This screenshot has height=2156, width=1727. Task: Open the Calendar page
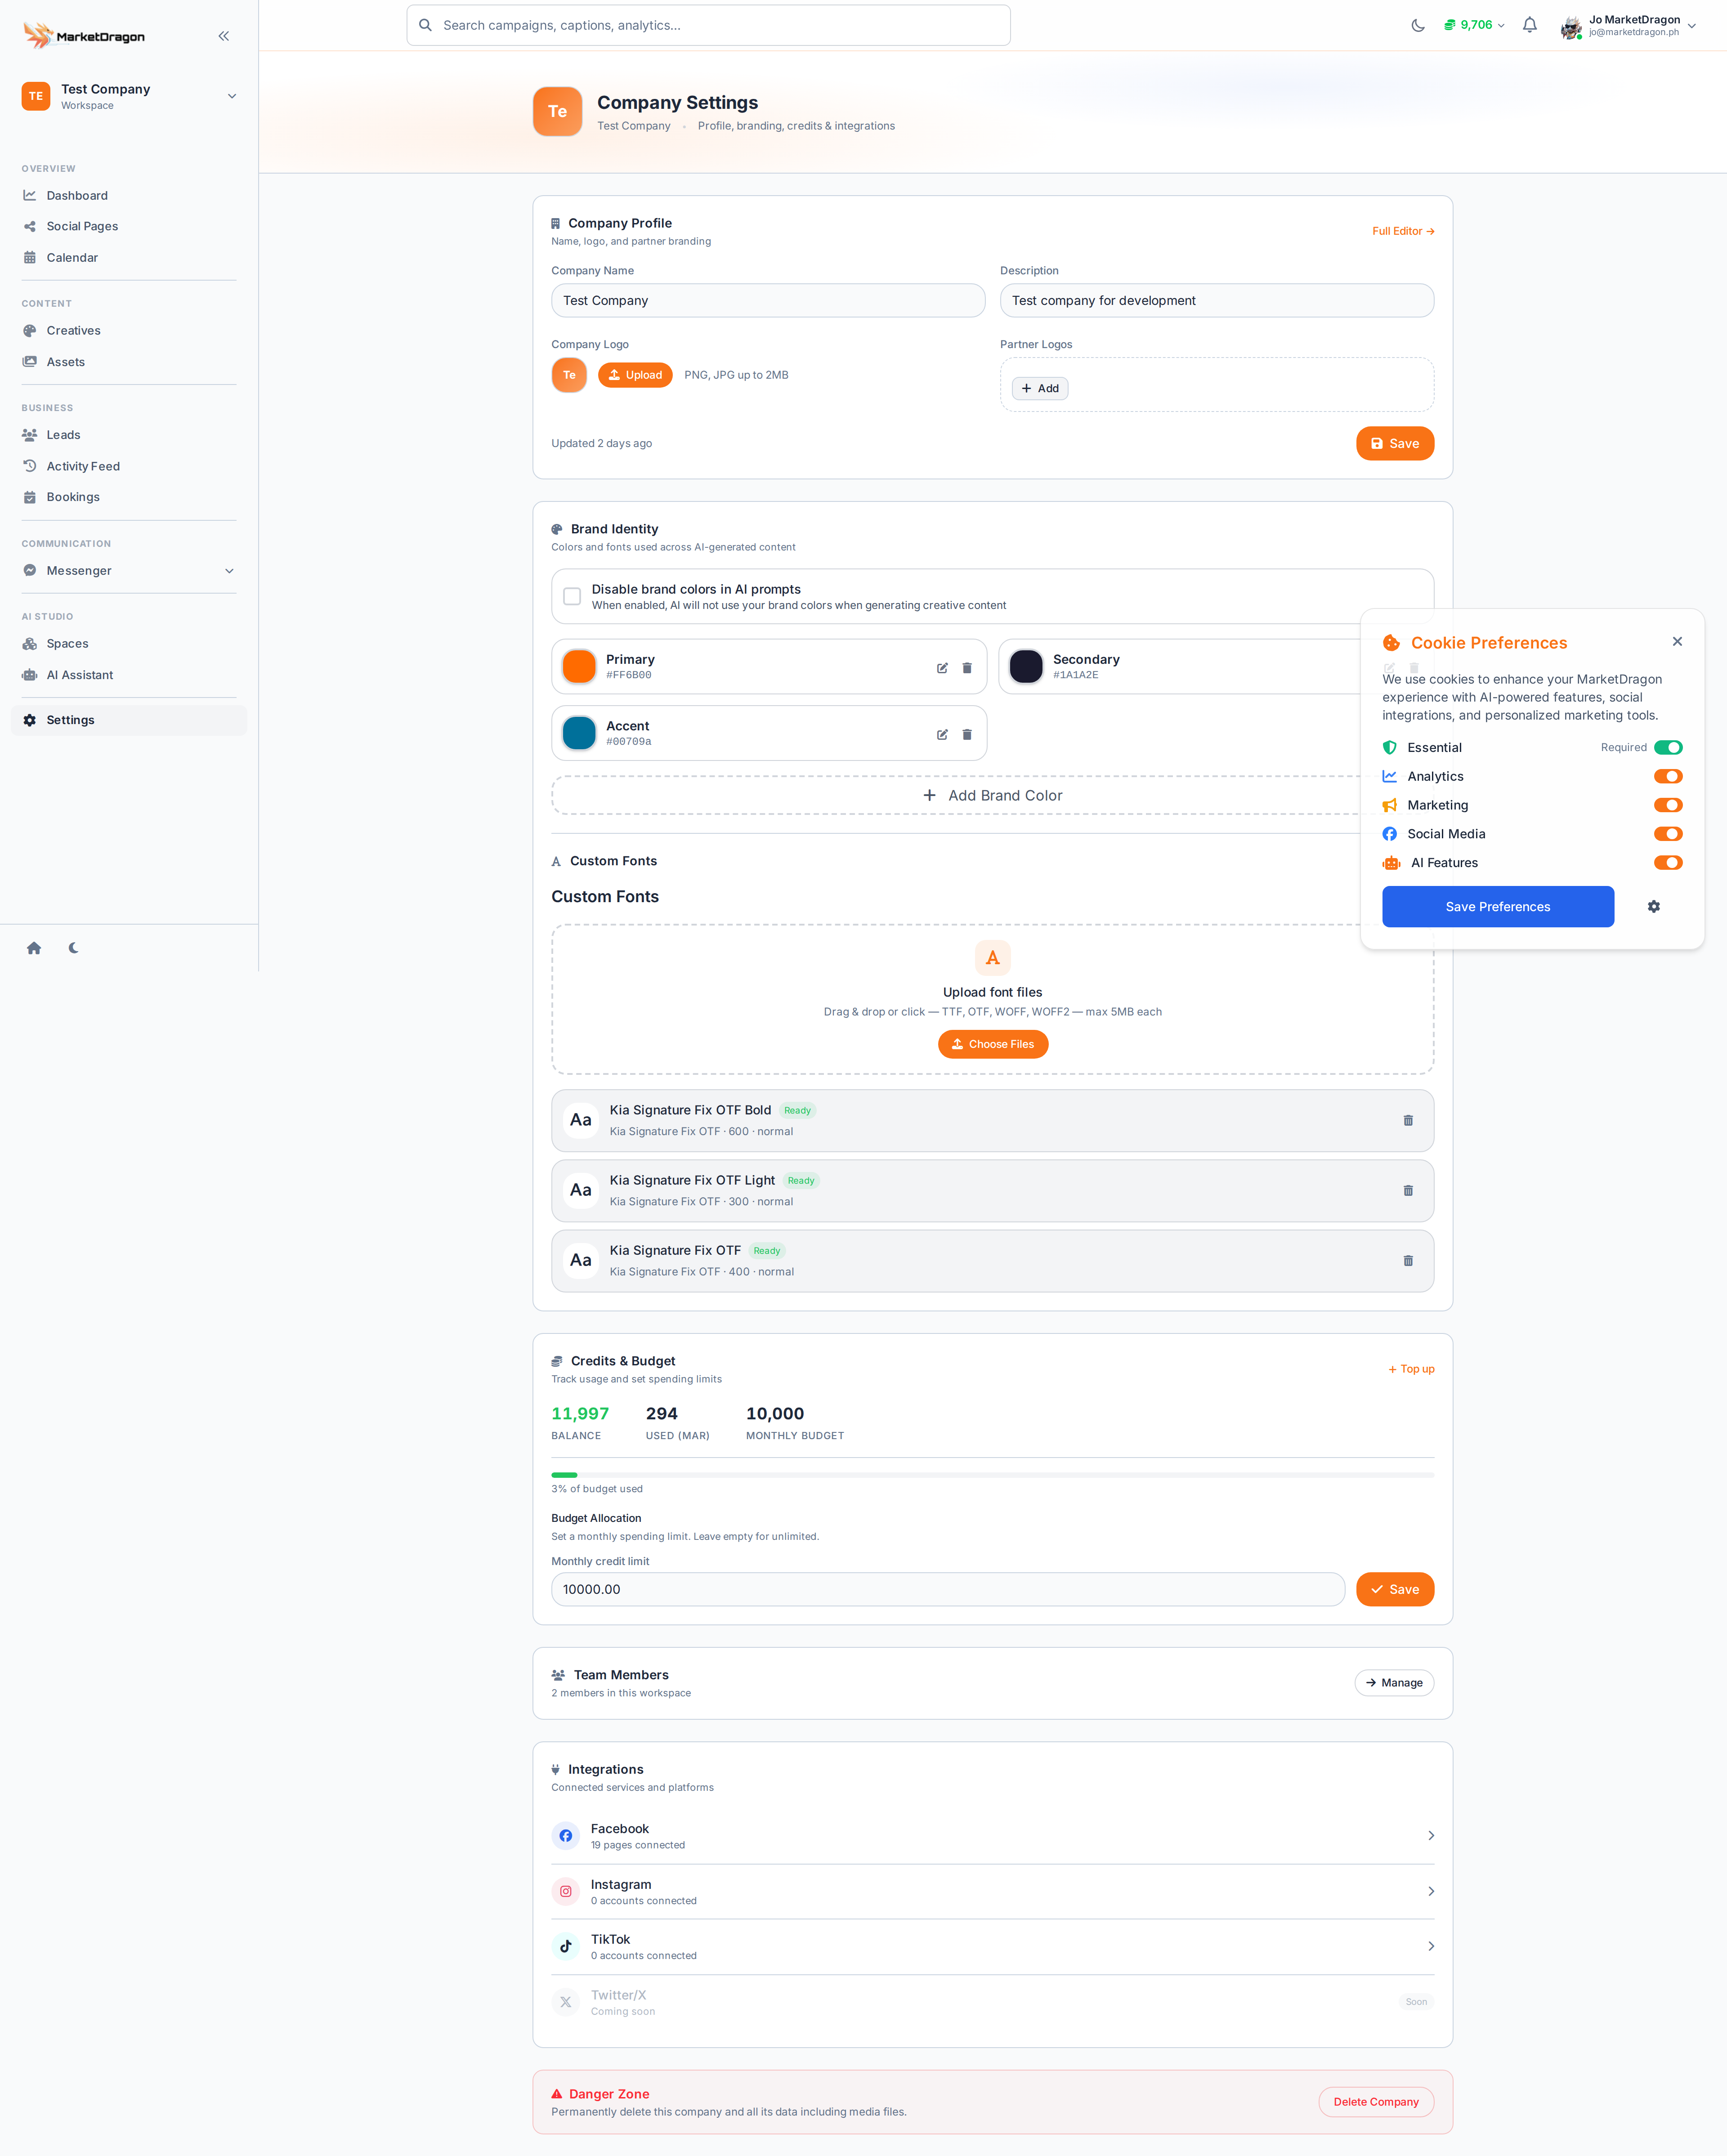point(129,258)
